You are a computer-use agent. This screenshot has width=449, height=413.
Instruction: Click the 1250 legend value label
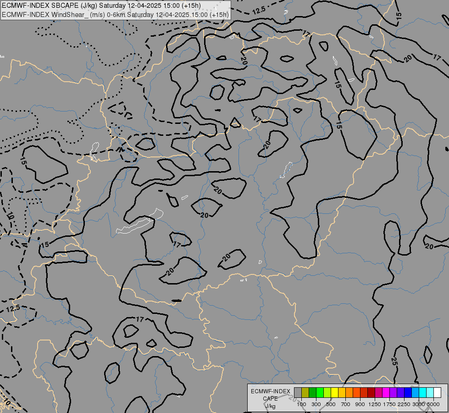pyautogui.click(x=375, y=404)
